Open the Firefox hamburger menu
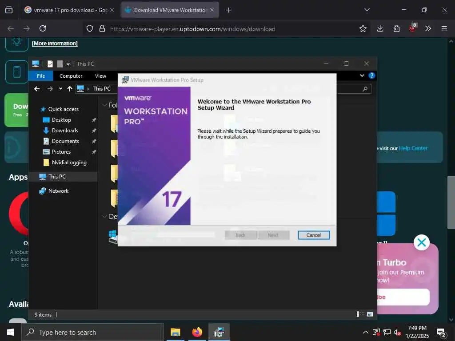 click(444, 28)
